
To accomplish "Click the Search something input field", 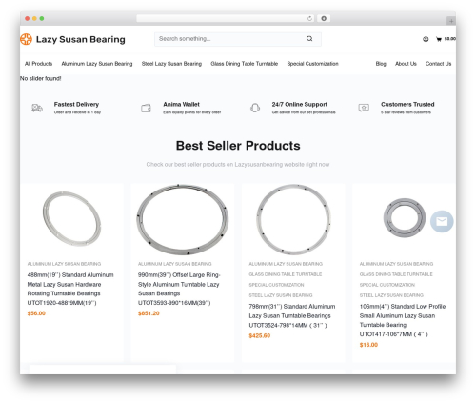I will pos(238,39).
